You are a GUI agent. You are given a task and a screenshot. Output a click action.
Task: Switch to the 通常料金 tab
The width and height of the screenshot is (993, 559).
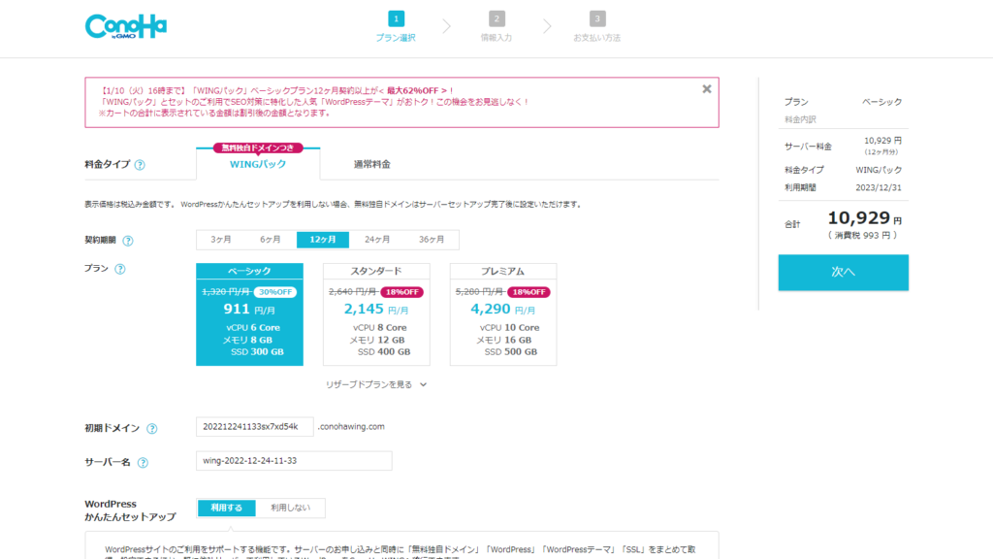[x=371, y=164]
